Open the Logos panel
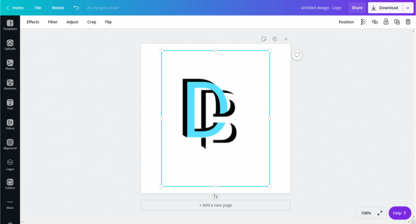The image size is (416, 224). point(10,165)
